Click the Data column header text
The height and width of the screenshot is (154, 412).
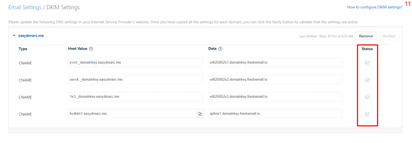(x=212, y=49)
